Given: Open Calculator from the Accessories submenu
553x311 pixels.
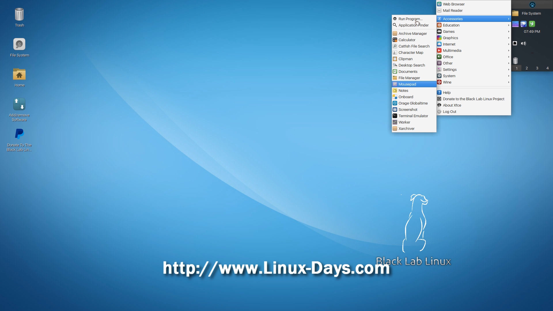Looking at the screenshot, I should 414,40.
